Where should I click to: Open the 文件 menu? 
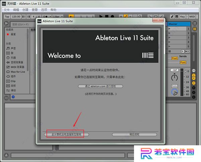click(x=7, y=10)
